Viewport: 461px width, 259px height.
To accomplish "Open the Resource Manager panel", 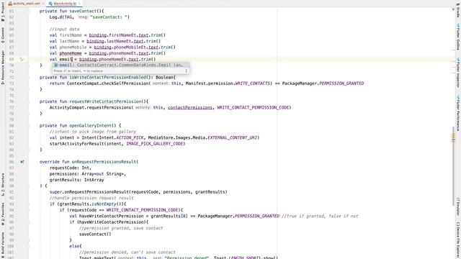I will pyautogui.click(x=3, y=68).
